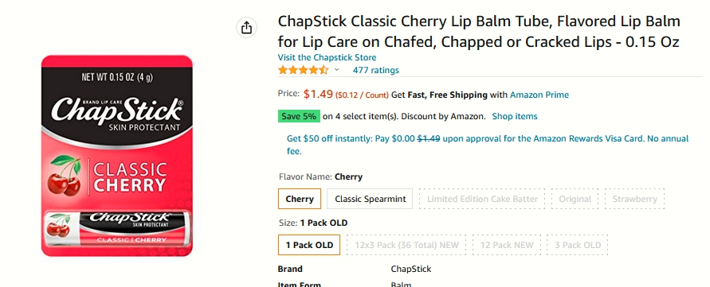The height and width of the screenshot is (287, 710).
Task: Select the Cherry flavor option
Action: pos(300,199)
